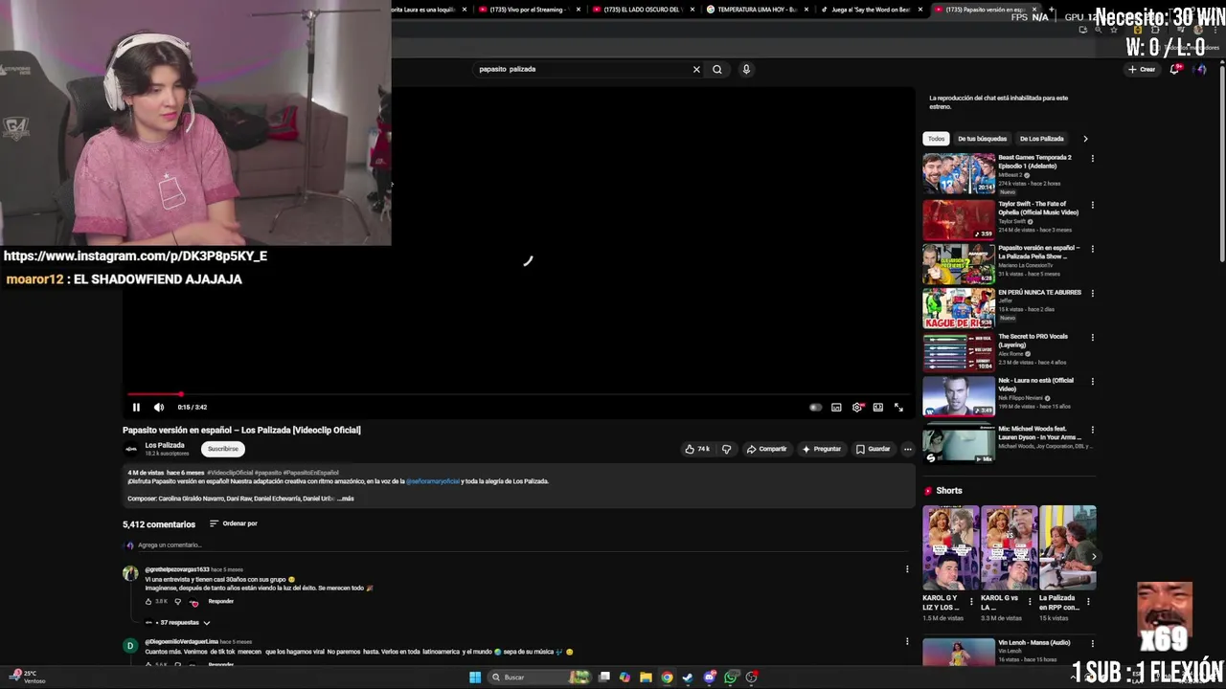Screen dimensions: 1226x689
Task: Open options menu for @grethelpezovargas1633 comment
Action: tap(907, 569)
